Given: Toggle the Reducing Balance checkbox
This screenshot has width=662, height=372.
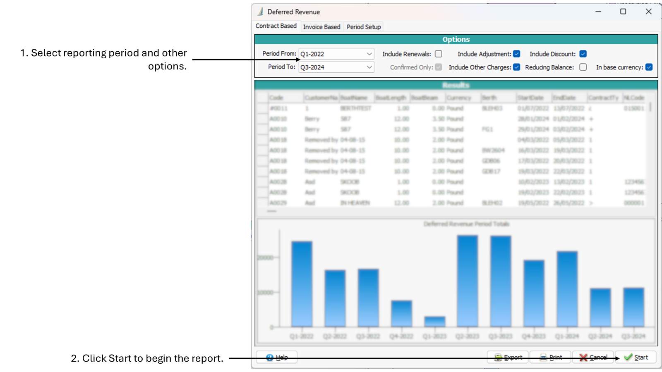Looking at the screenshot, I should click(x=583, y=67).
